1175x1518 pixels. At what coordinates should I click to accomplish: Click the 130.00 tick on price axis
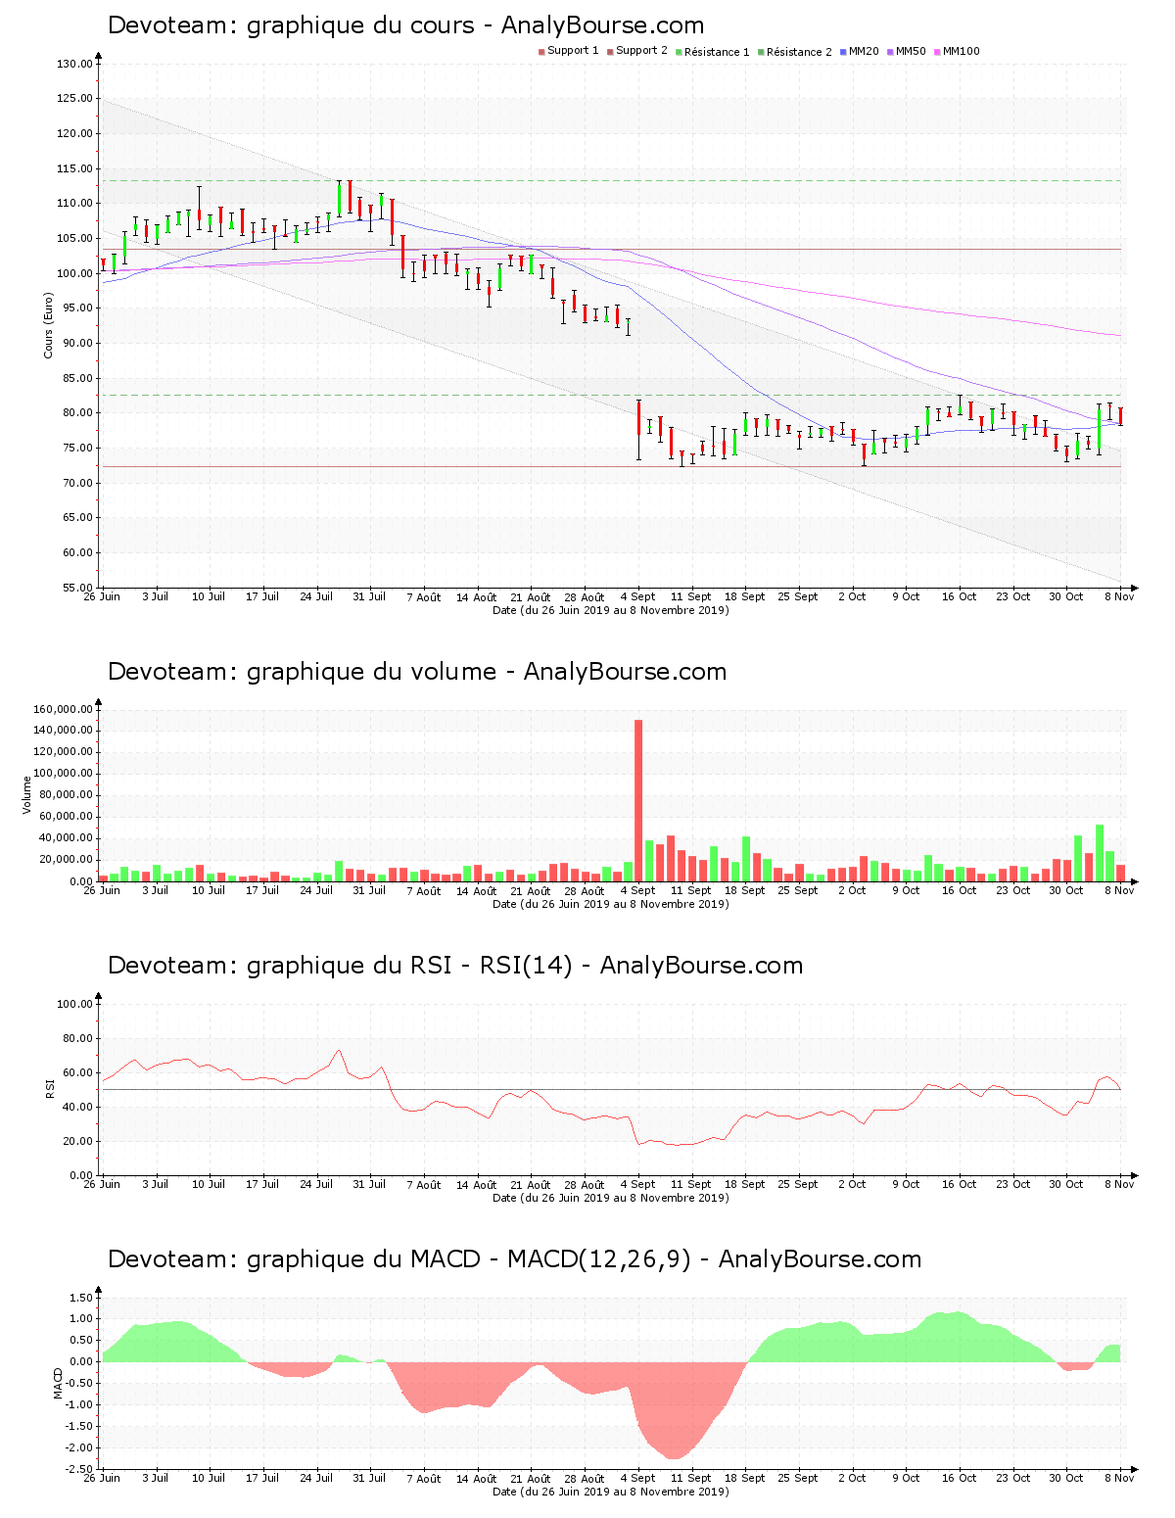tap(74, 64)
